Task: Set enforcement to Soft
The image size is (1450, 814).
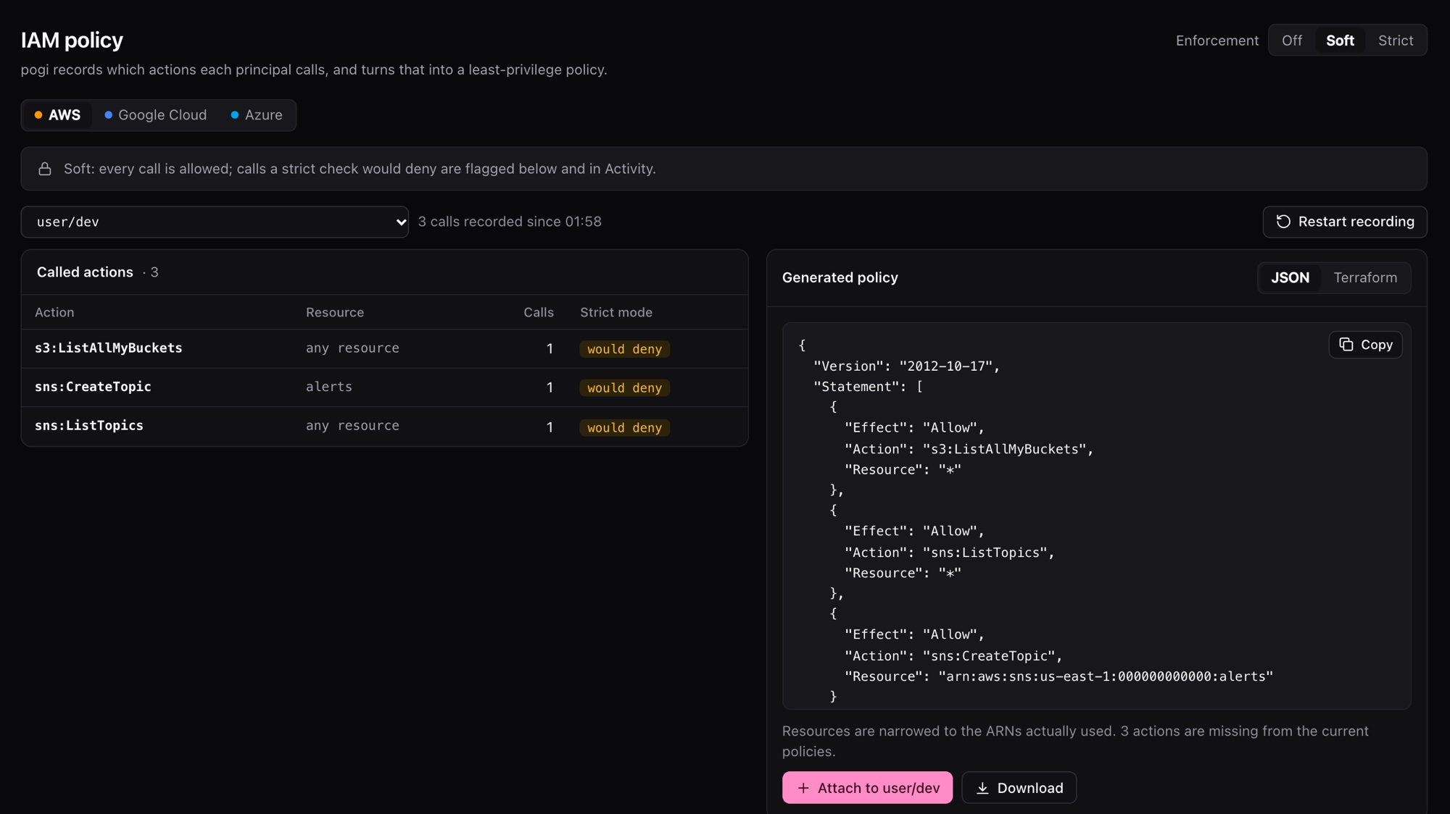Action: point(1340,41)
